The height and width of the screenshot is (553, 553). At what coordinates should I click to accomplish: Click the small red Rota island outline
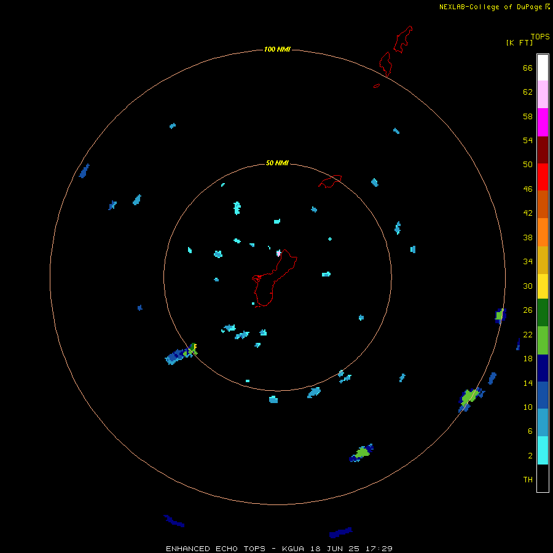click(330, 181)
